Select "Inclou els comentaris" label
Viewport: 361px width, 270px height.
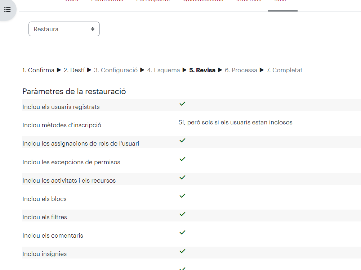[x=53, y=236]
